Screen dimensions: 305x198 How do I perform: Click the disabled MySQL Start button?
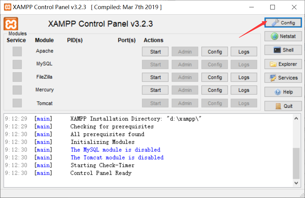coord(155,64)
